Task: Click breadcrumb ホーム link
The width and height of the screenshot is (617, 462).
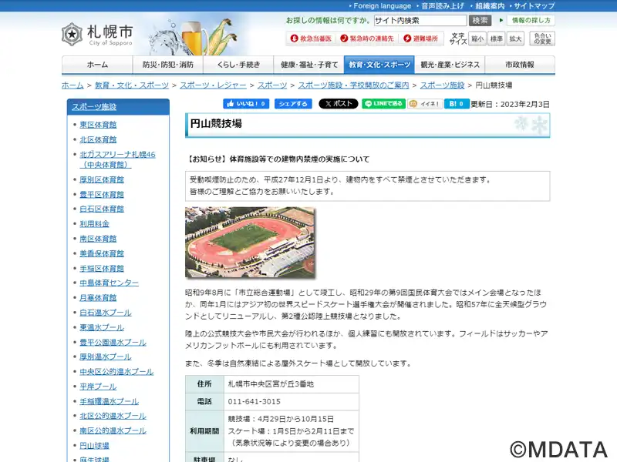Action: 72,85
